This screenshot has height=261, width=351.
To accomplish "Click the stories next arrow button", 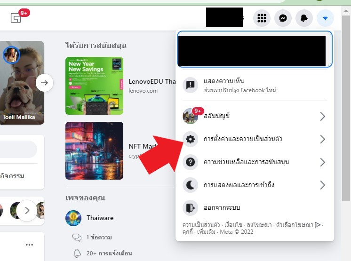I will (45, 82).
